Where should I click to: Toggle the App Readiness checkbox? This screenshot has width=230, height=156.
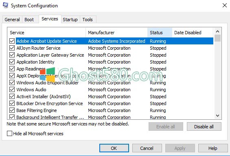pos(12,69)
